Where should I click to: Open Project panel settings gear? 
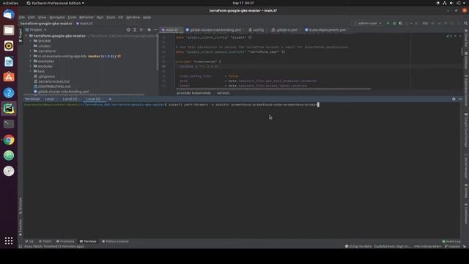tap(149, 29)
